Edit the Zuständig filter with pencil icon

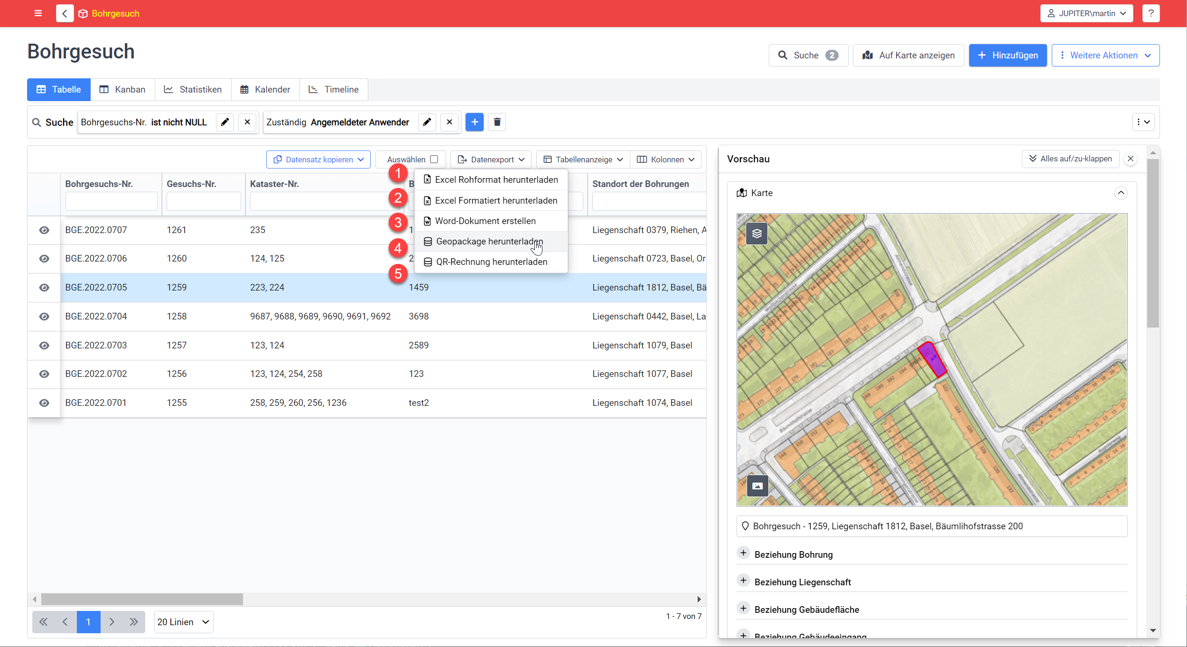427,122
